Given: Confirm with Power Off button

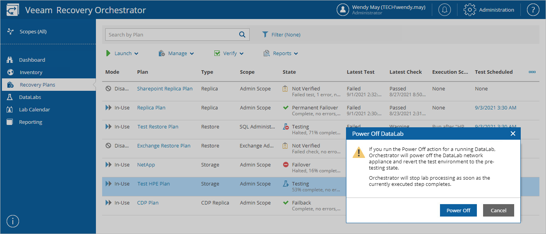Looking at the screenshot, I should [x=458, y=210].
